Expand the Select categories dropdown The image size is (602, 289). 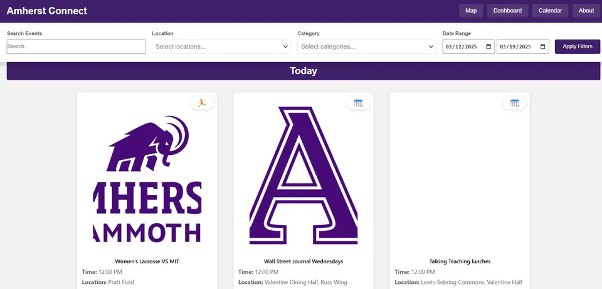coord(367,46)
